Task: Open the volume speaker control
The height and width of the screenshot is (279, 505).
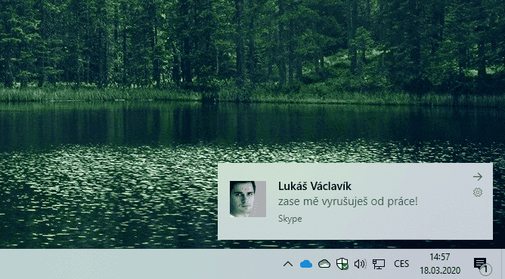Action: click(x=361, y=264)
